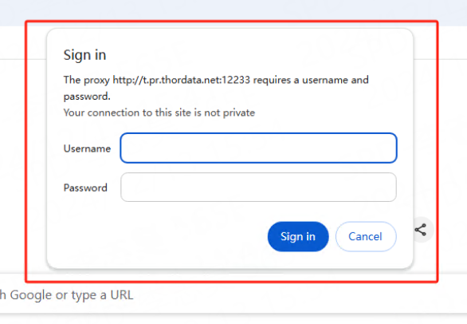Viewport: 467px width, 324px height.
Task: Click the word password. on the second message line
Action: [87, 97]
